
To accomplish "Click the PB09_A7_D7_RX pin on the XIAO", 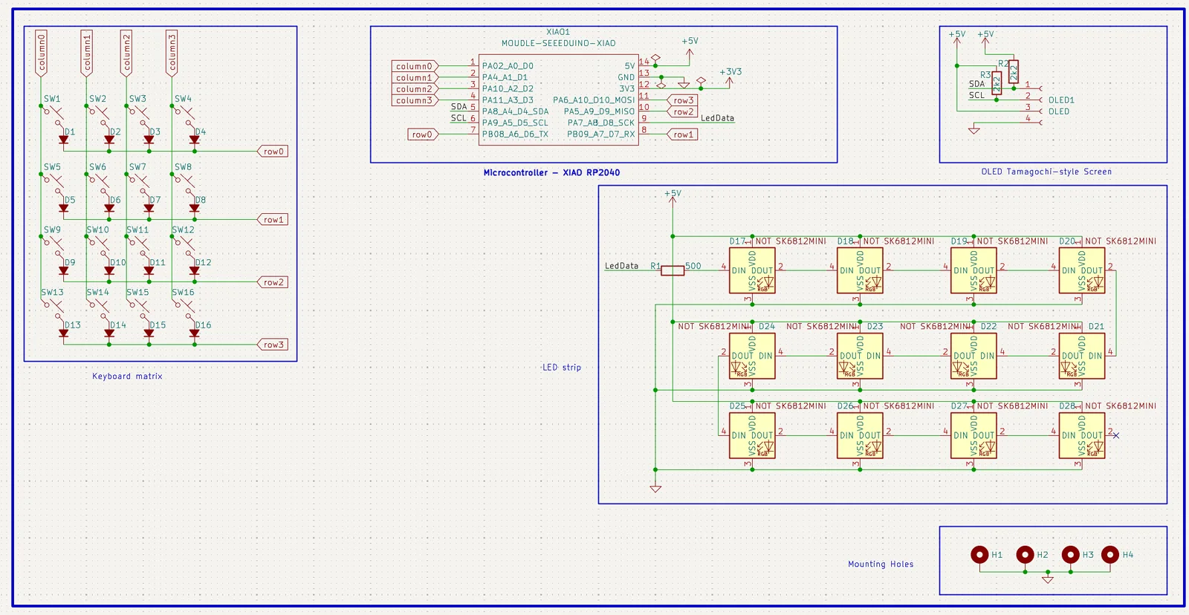I will 601,134.
